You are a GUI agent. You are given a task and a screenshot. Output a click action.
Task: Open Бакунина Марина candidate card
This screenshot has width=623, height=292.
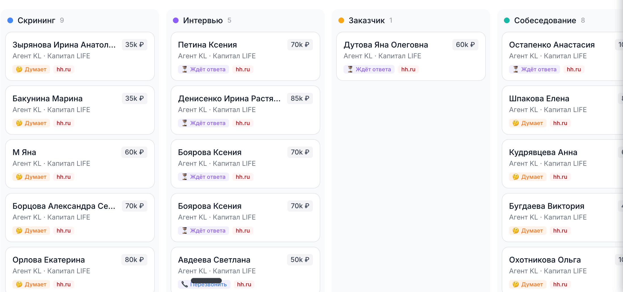80,110
